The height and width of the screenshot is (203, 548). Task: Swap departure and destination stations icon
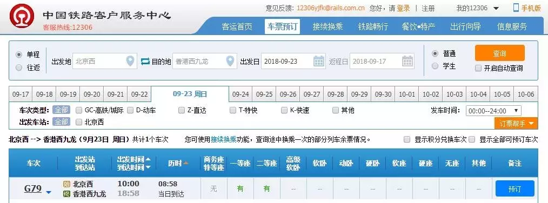click(x=145, y=62)
